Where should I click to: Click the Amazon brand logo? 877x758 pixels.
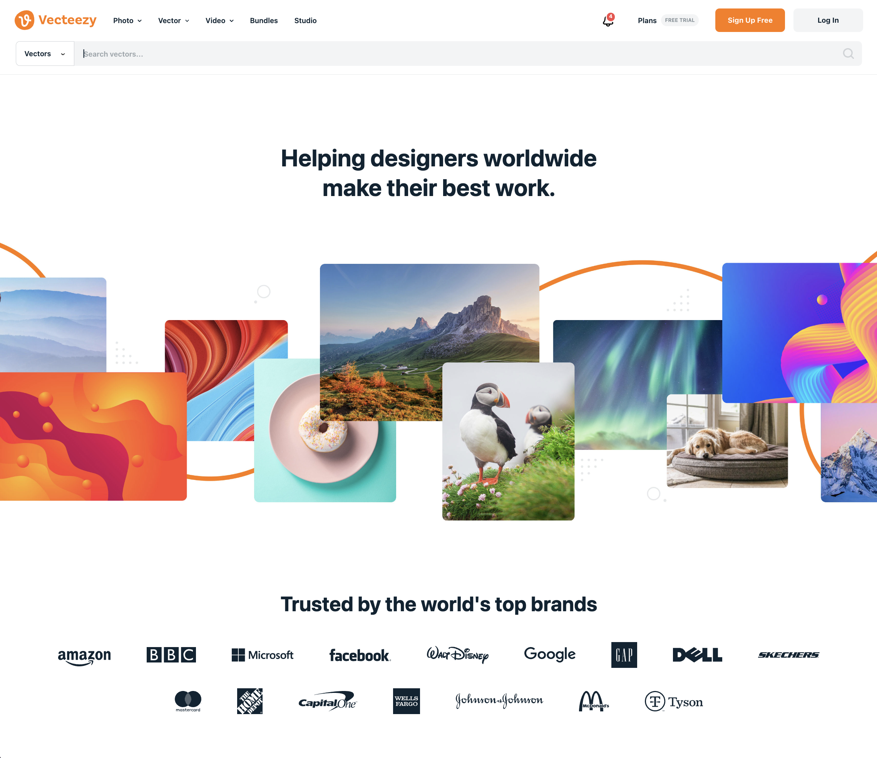click(x=84, y=655)
